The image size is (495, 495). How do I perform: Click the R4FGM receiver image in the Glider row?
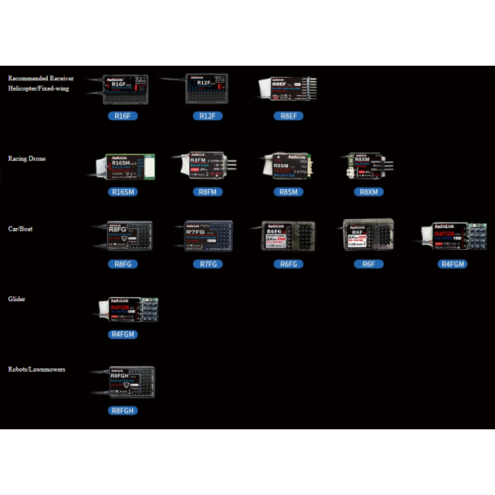[x=128, y=308]
